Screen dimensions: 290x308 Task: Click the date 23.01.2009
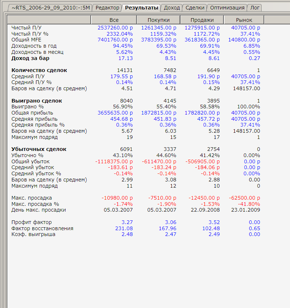click(x=246, y=210)
